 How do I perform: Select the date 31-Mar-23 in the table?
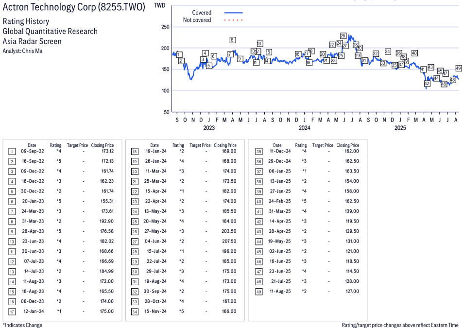coord(33,222)
